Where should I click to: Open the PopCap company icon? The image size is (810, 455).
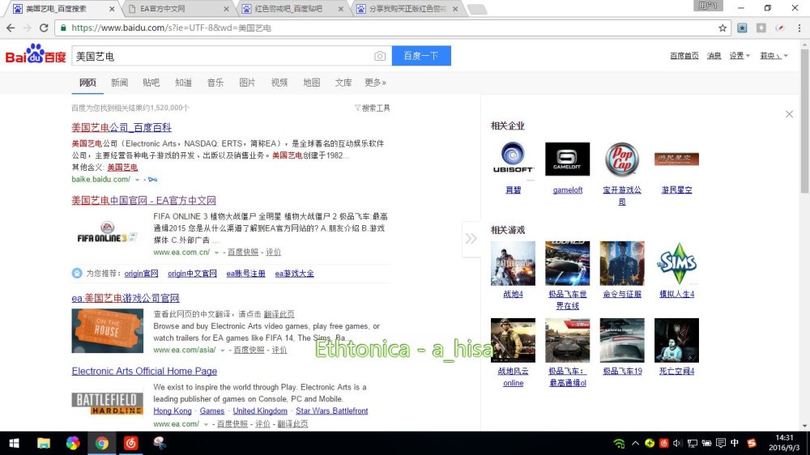pyautogui.click(x=622, y=159)
